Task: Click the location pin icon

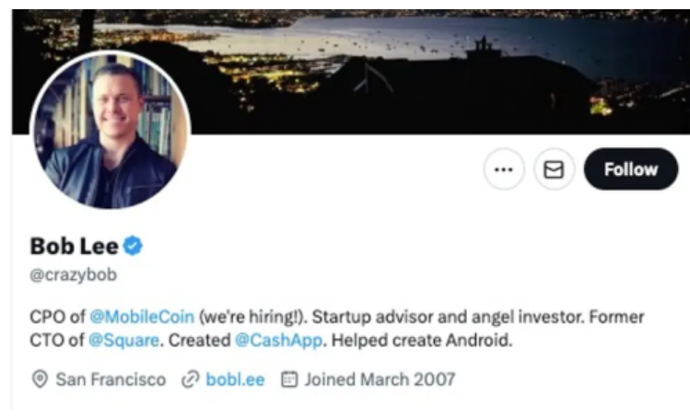Action: point(39,379)
